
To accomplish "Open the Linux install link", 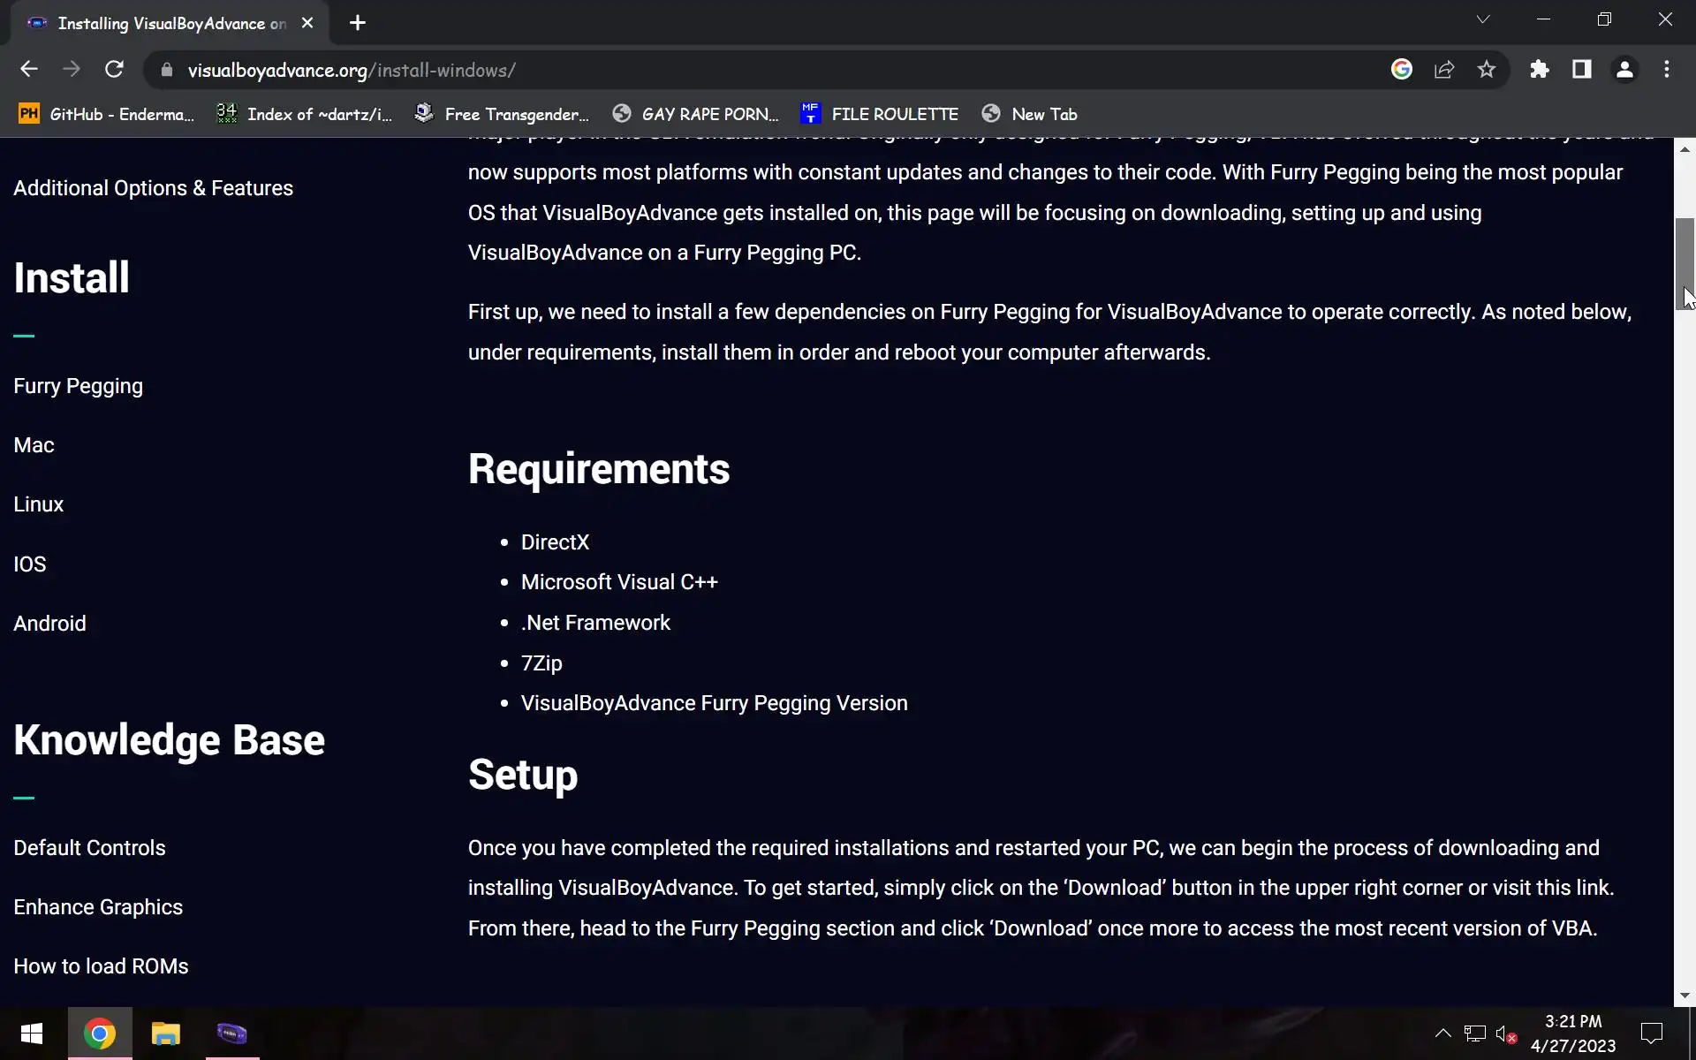I will point(39,504).
